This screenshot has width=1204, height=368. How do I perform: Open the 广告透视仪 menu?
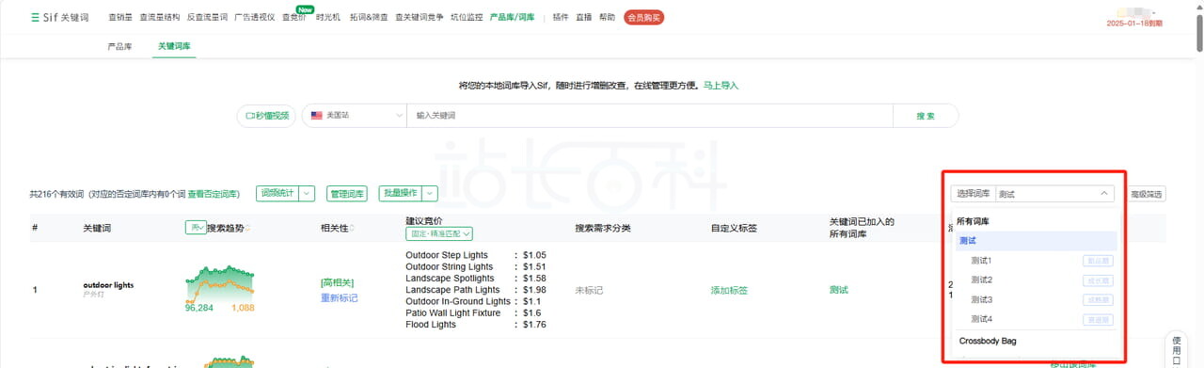pos(255,17)
